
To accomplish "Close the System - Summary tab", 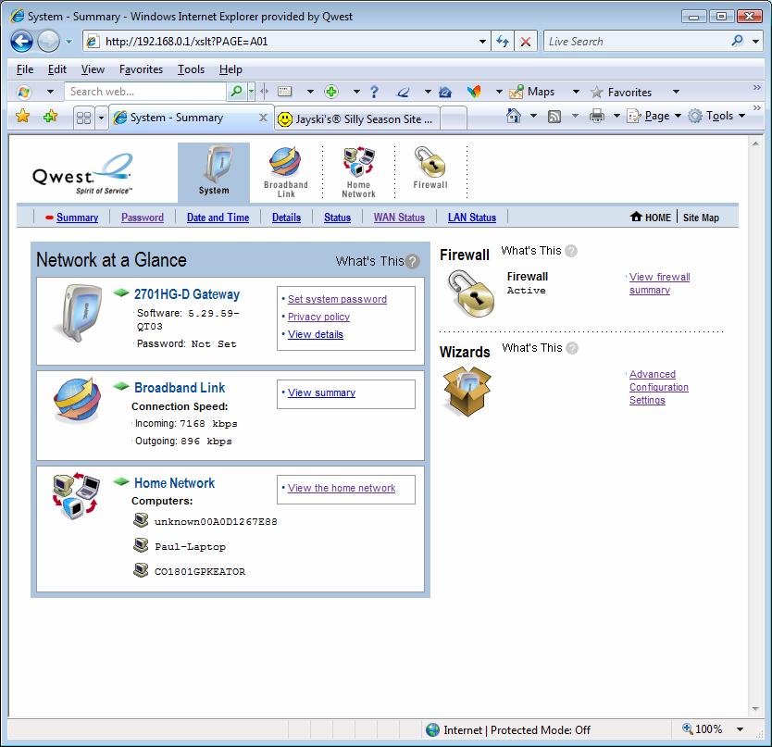I will [x=264, y=118].
